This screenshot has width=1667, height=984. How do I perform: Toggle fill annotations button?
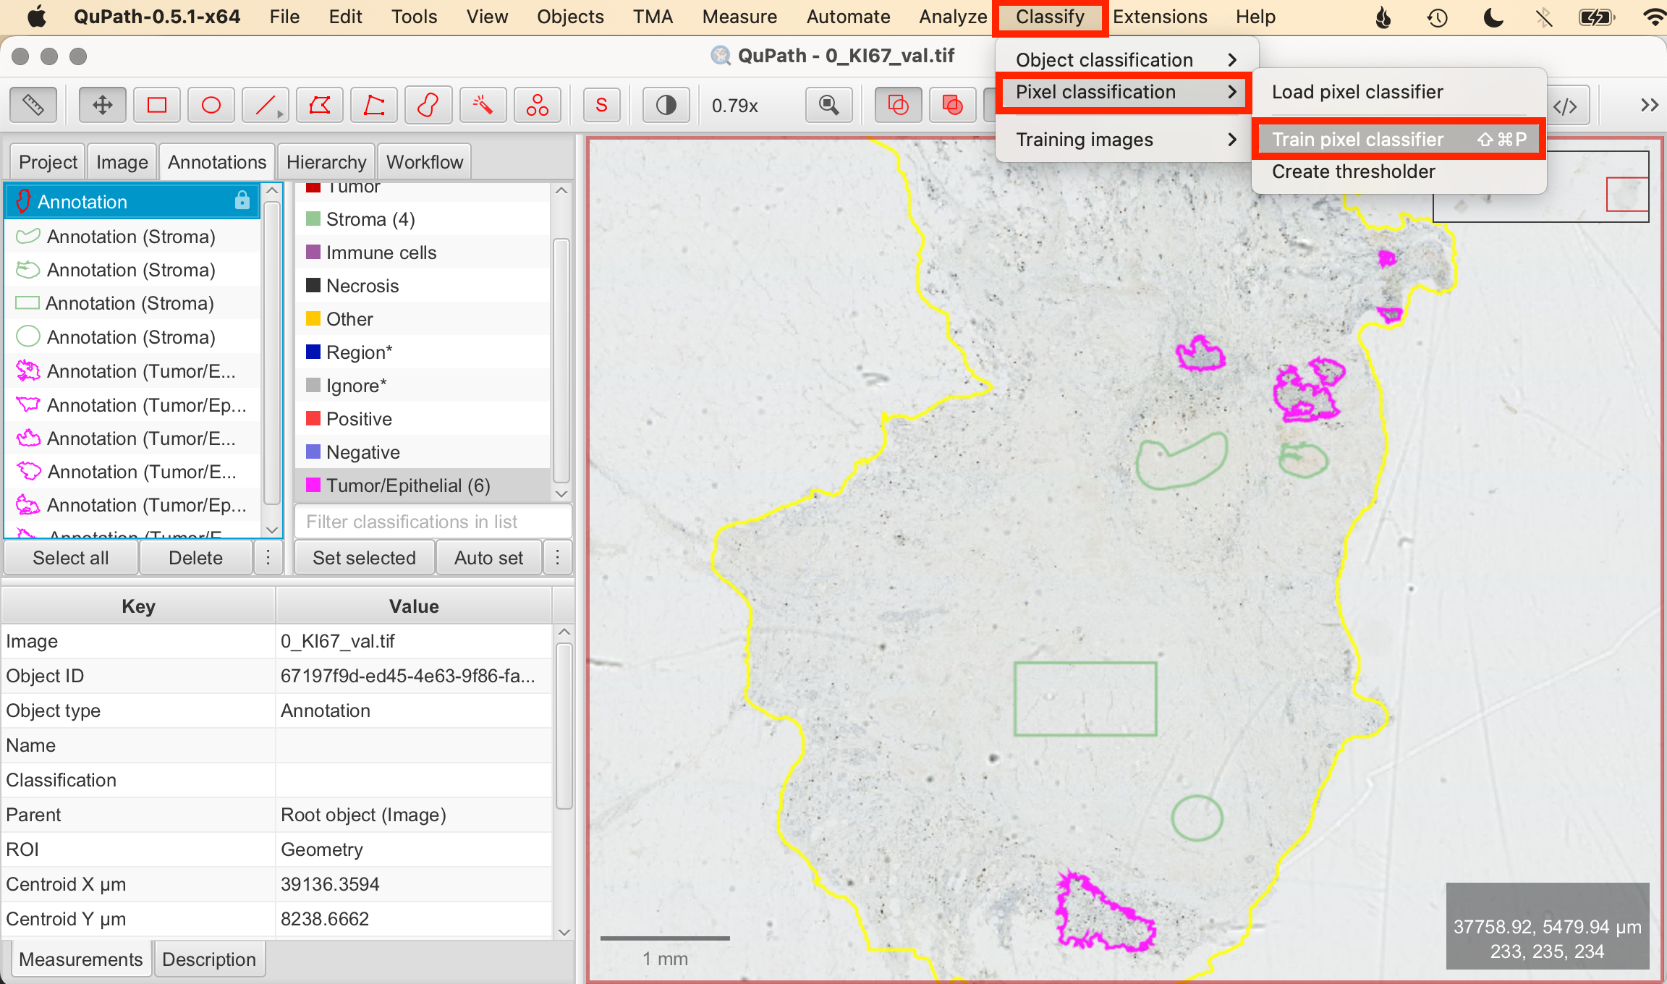click(952, 106)
